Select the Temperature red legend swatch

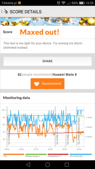pyautogui.click(x=58, y=154)
